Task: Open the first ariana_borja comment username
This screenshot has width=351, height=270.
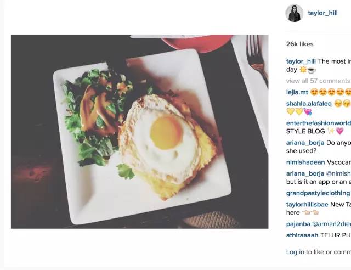Action: pos(305,143)
